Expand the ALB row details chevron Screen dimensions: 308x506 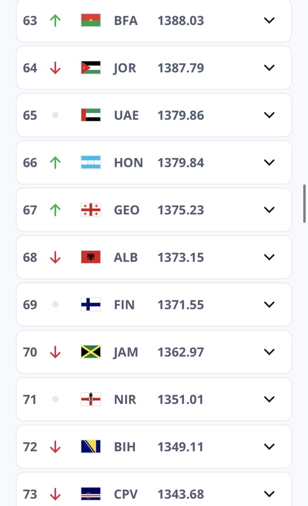pyautogui.click(x=269, y=257)
